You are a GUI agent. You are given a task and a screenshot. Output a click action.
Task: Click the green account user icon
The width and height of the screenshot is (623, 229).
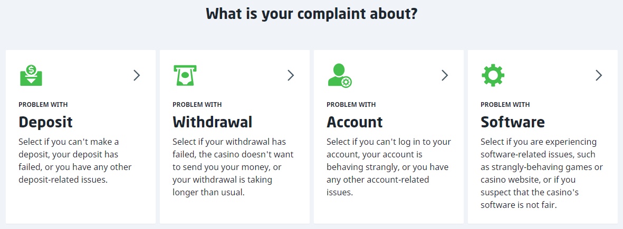point(339,76)
